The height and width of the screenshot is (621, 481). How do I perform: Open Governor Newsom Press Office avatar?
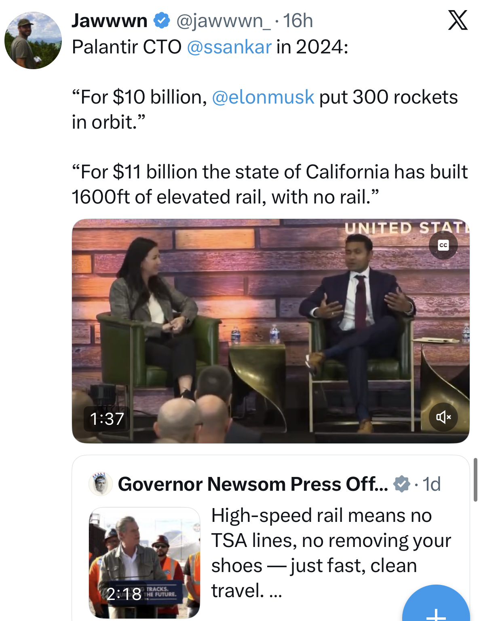tap(100, 484)
